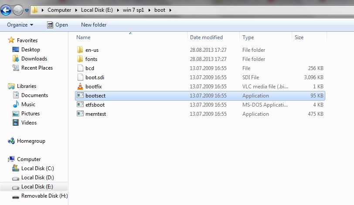Select the bootsect file name

[95, 95]
